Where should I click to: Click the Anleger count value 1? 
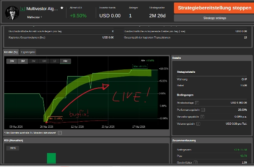130,16
